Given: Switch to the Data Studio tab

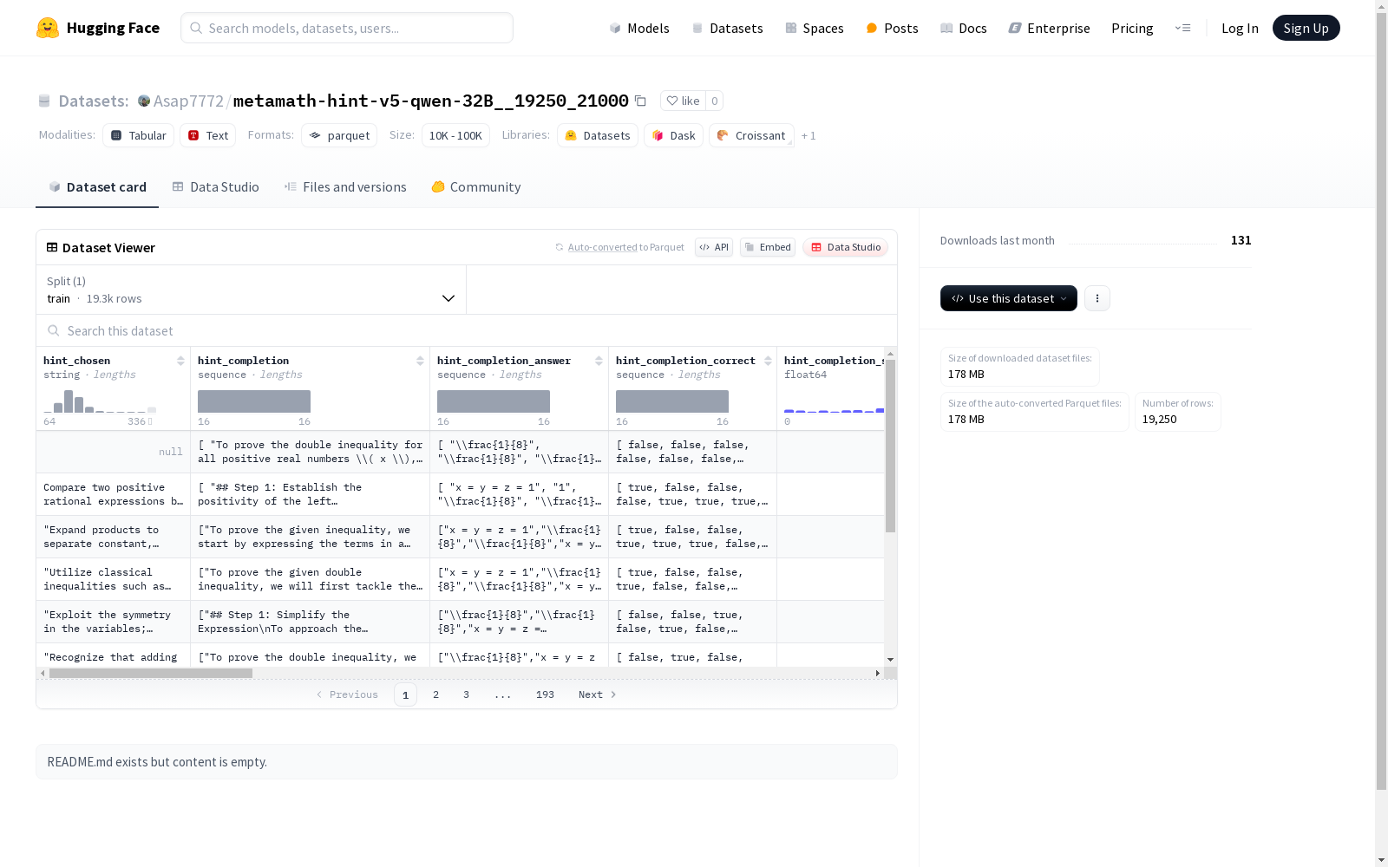Looking at the screenshot, I should [216, 186].
